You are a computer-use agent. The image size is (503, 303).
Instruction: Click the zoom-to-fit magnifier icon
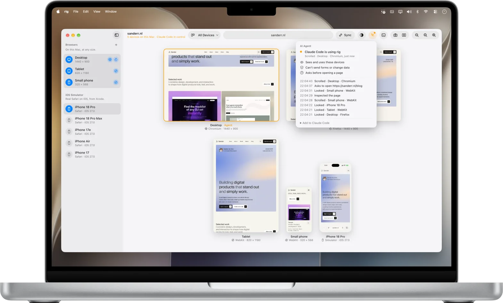tap(425, 35)
